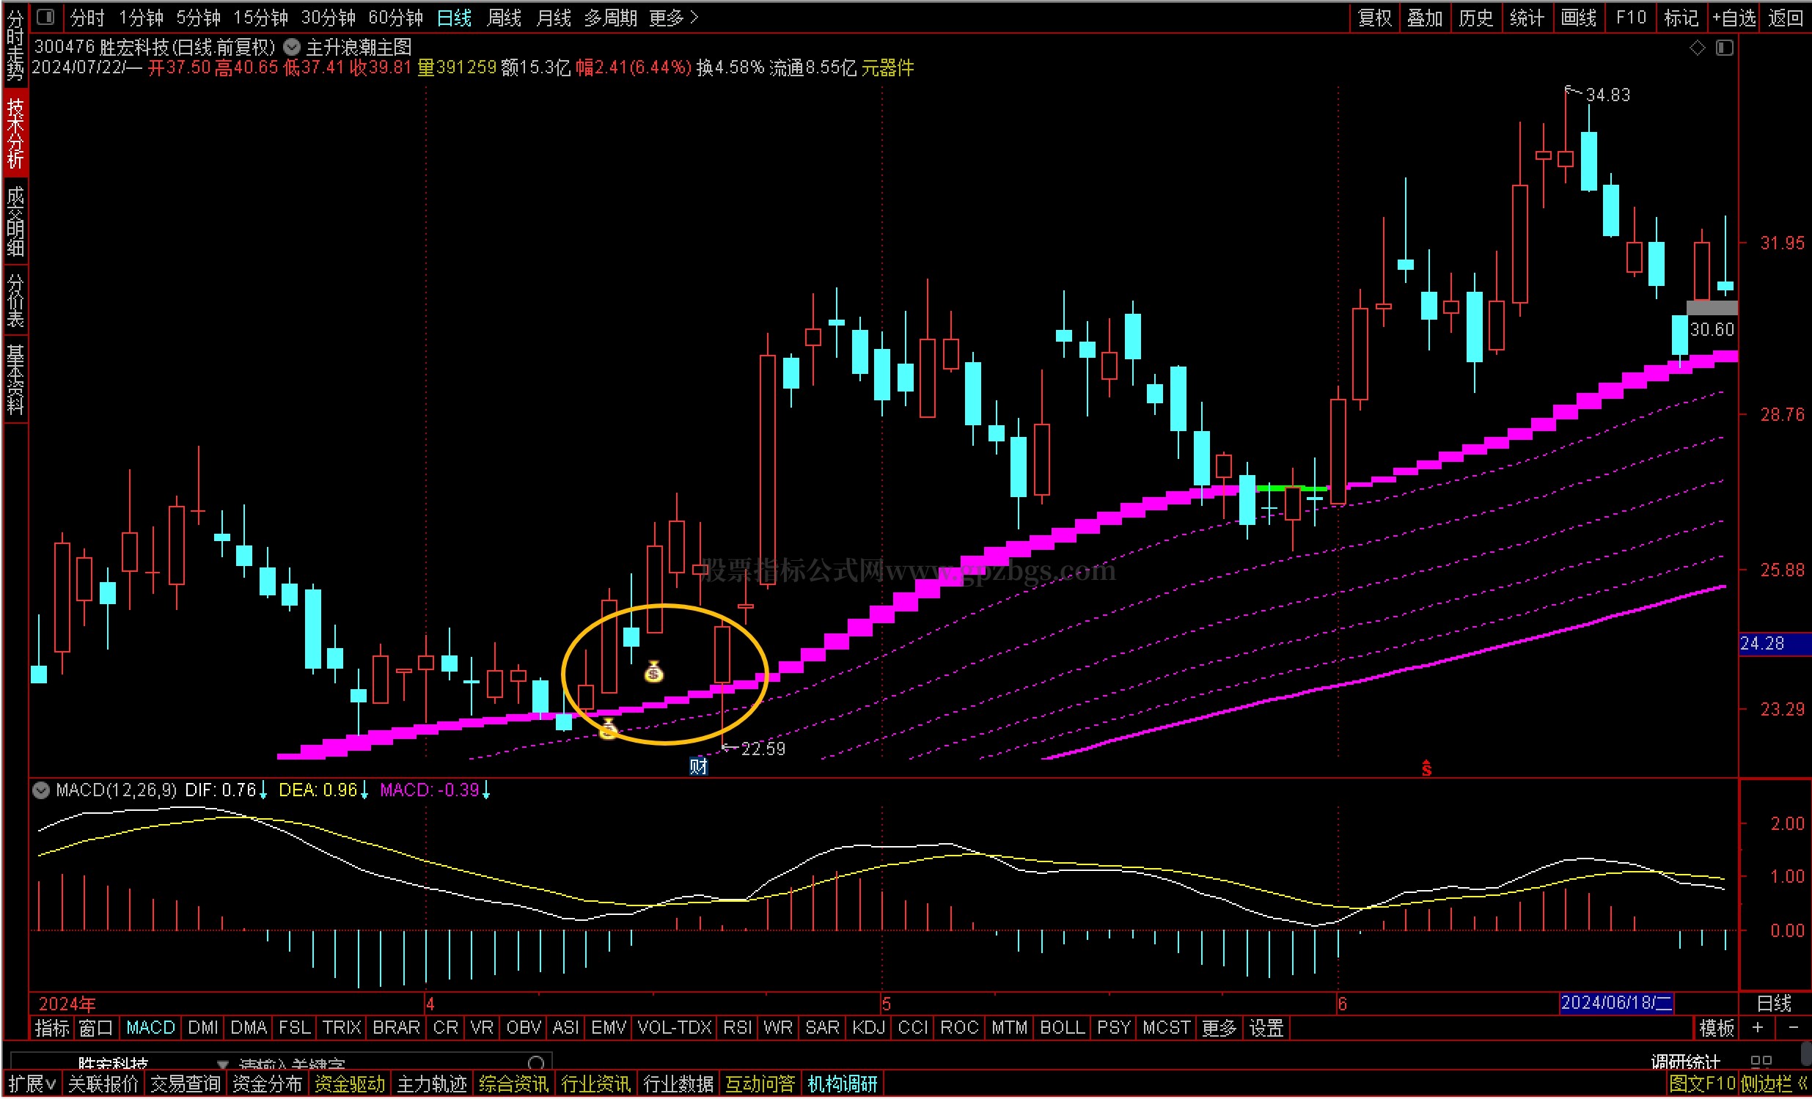Open the 主力轨迹 tab
The height and width of the screenshot is (1099, 1812).
[x=432, y=1084]
